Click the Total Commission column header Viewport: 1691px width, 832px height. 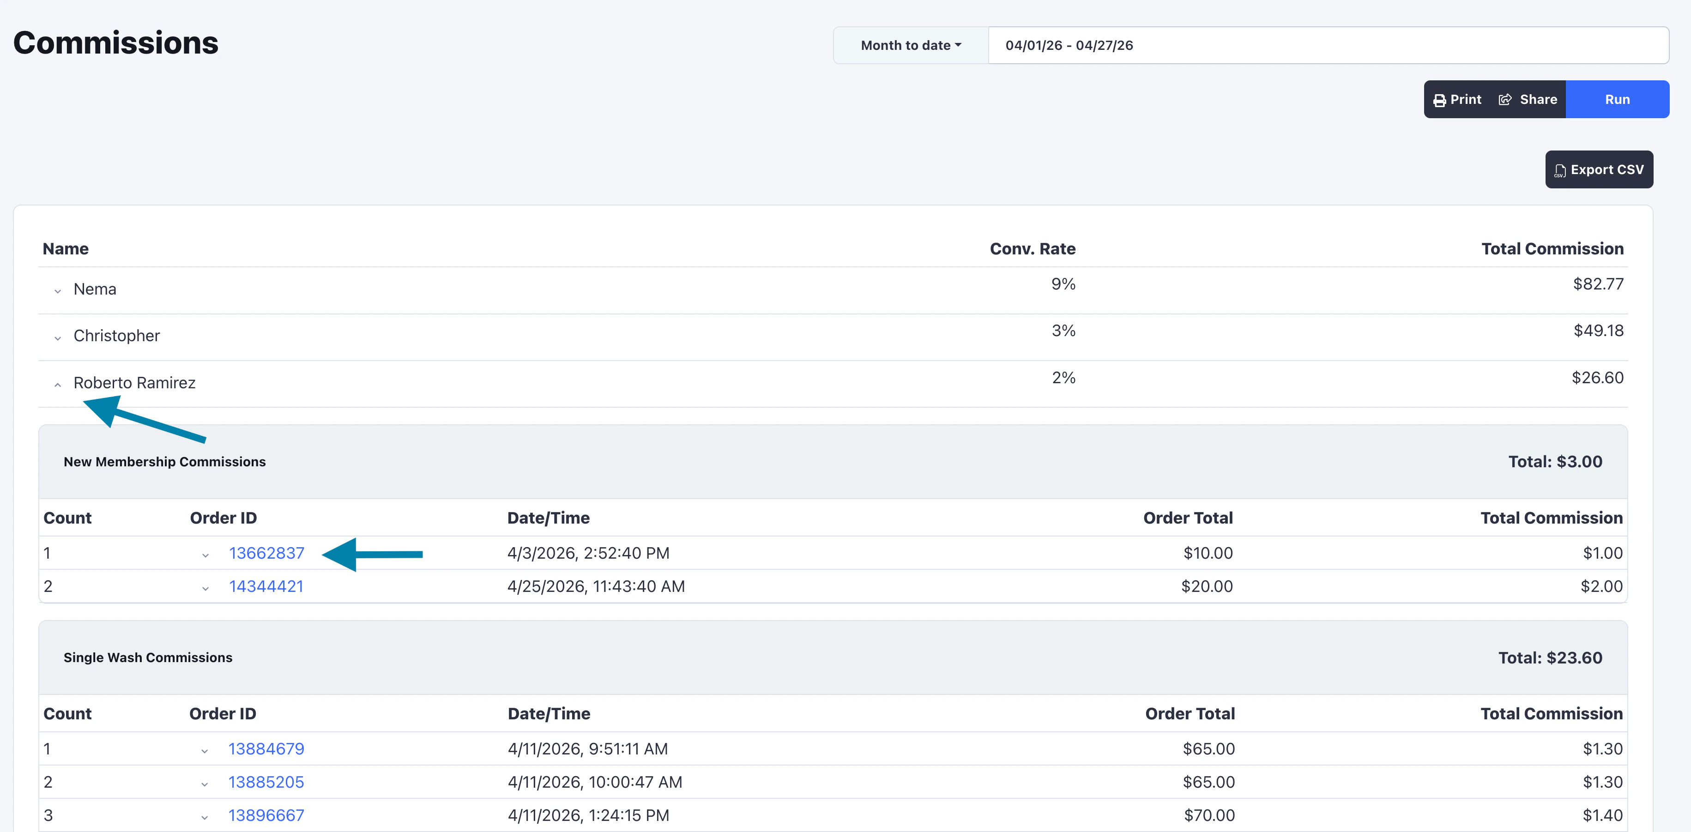(x=1552, y=249)
